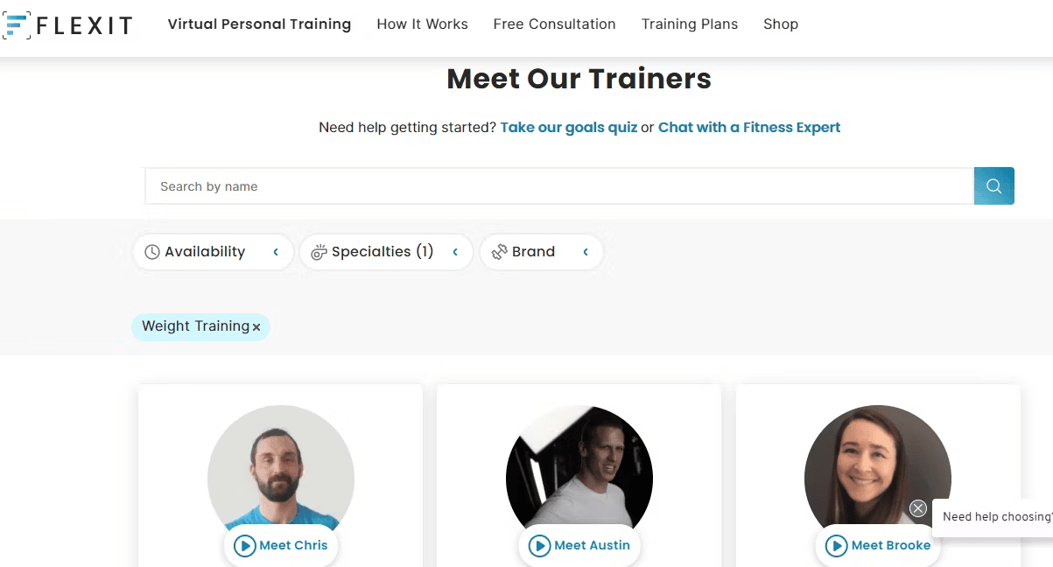Remove the Weight Training filter tag

(256, 327)
